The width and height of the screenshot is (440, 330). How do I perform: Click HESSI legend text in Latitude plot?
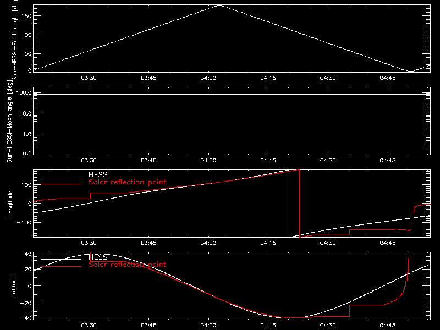[98, 257]
